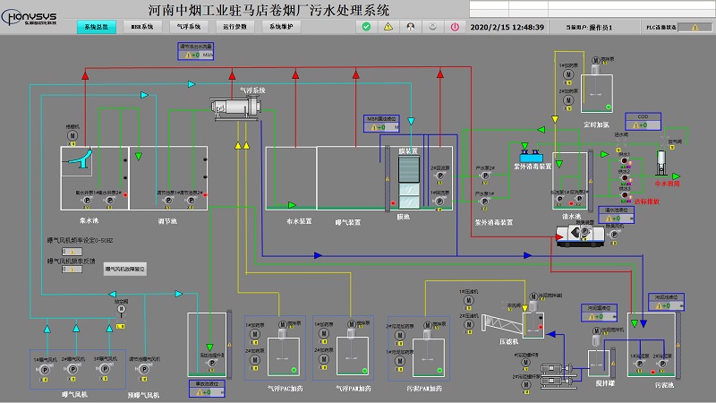This screenshot has height=403, width=716.
Task: Click the red power exit icon
Action: pos(455,27)
